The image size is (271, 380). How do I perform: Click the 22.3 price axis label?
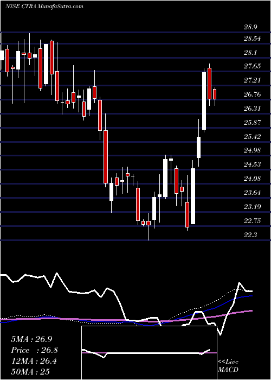[250, 235]
